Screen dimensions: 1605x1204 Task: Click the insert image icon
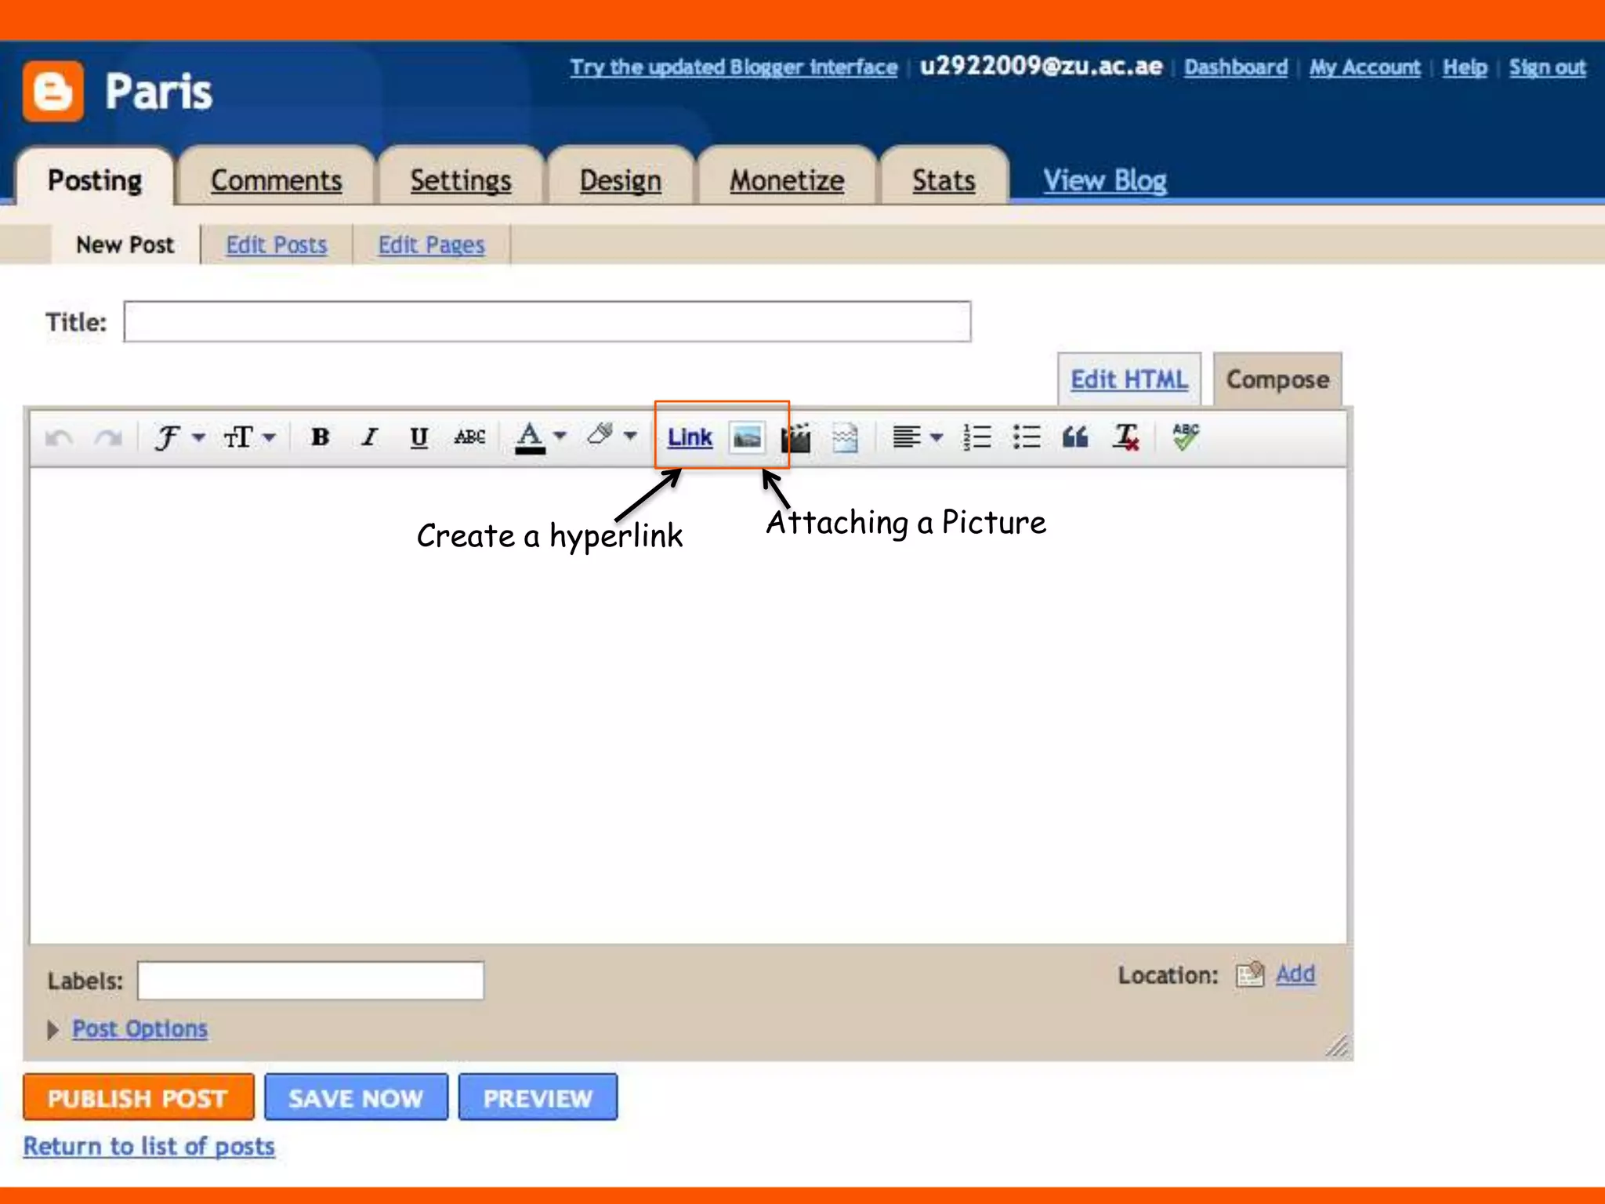tap(747, 437)
